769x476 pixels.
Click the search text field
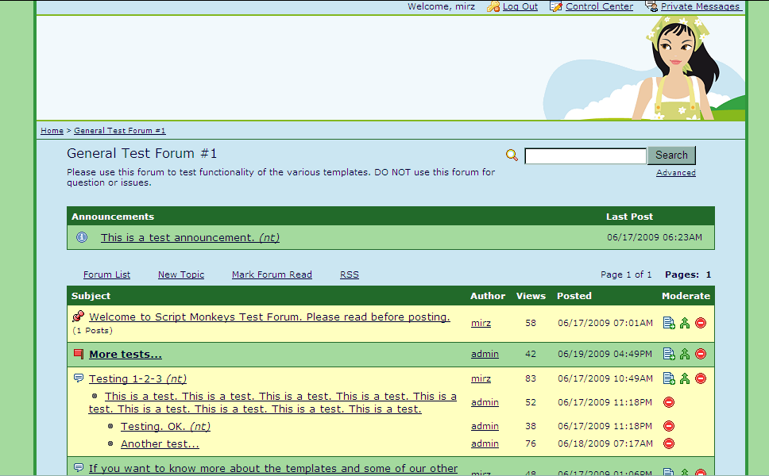tap(585, 155)
